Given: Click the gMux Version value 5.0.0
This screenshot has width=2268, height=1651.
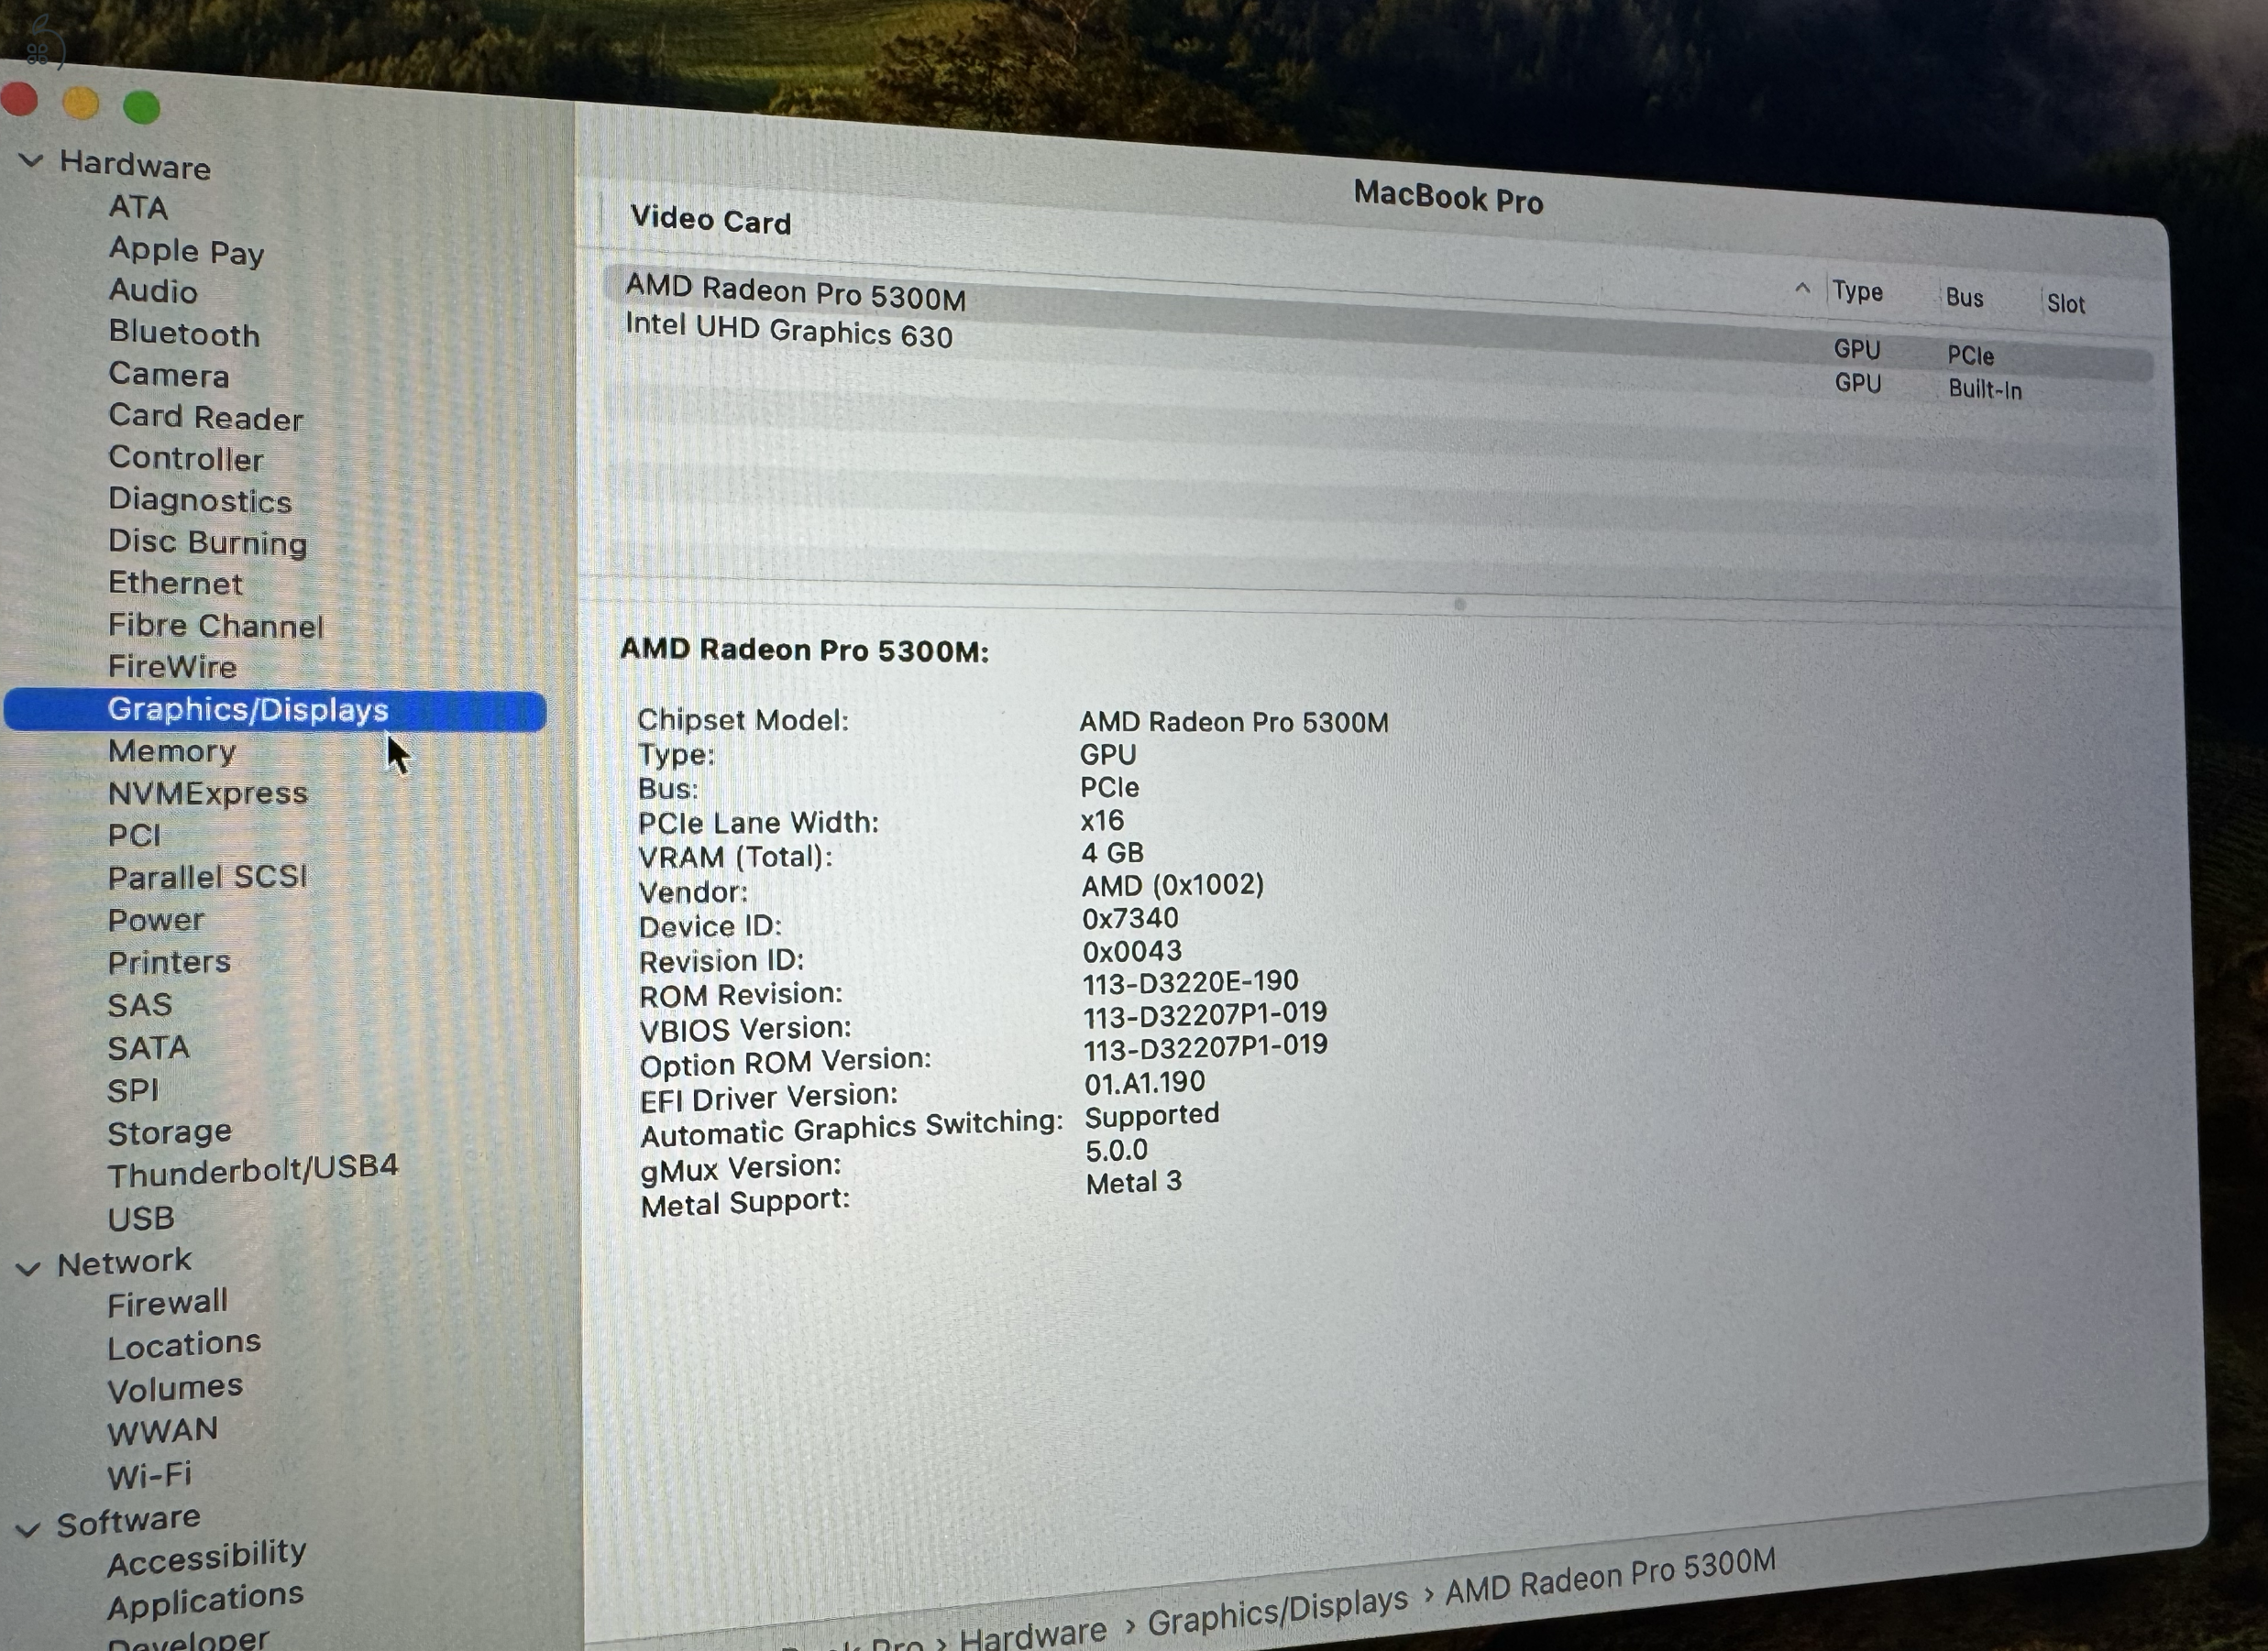Looking at the screenshot, I should 1117,1151.
